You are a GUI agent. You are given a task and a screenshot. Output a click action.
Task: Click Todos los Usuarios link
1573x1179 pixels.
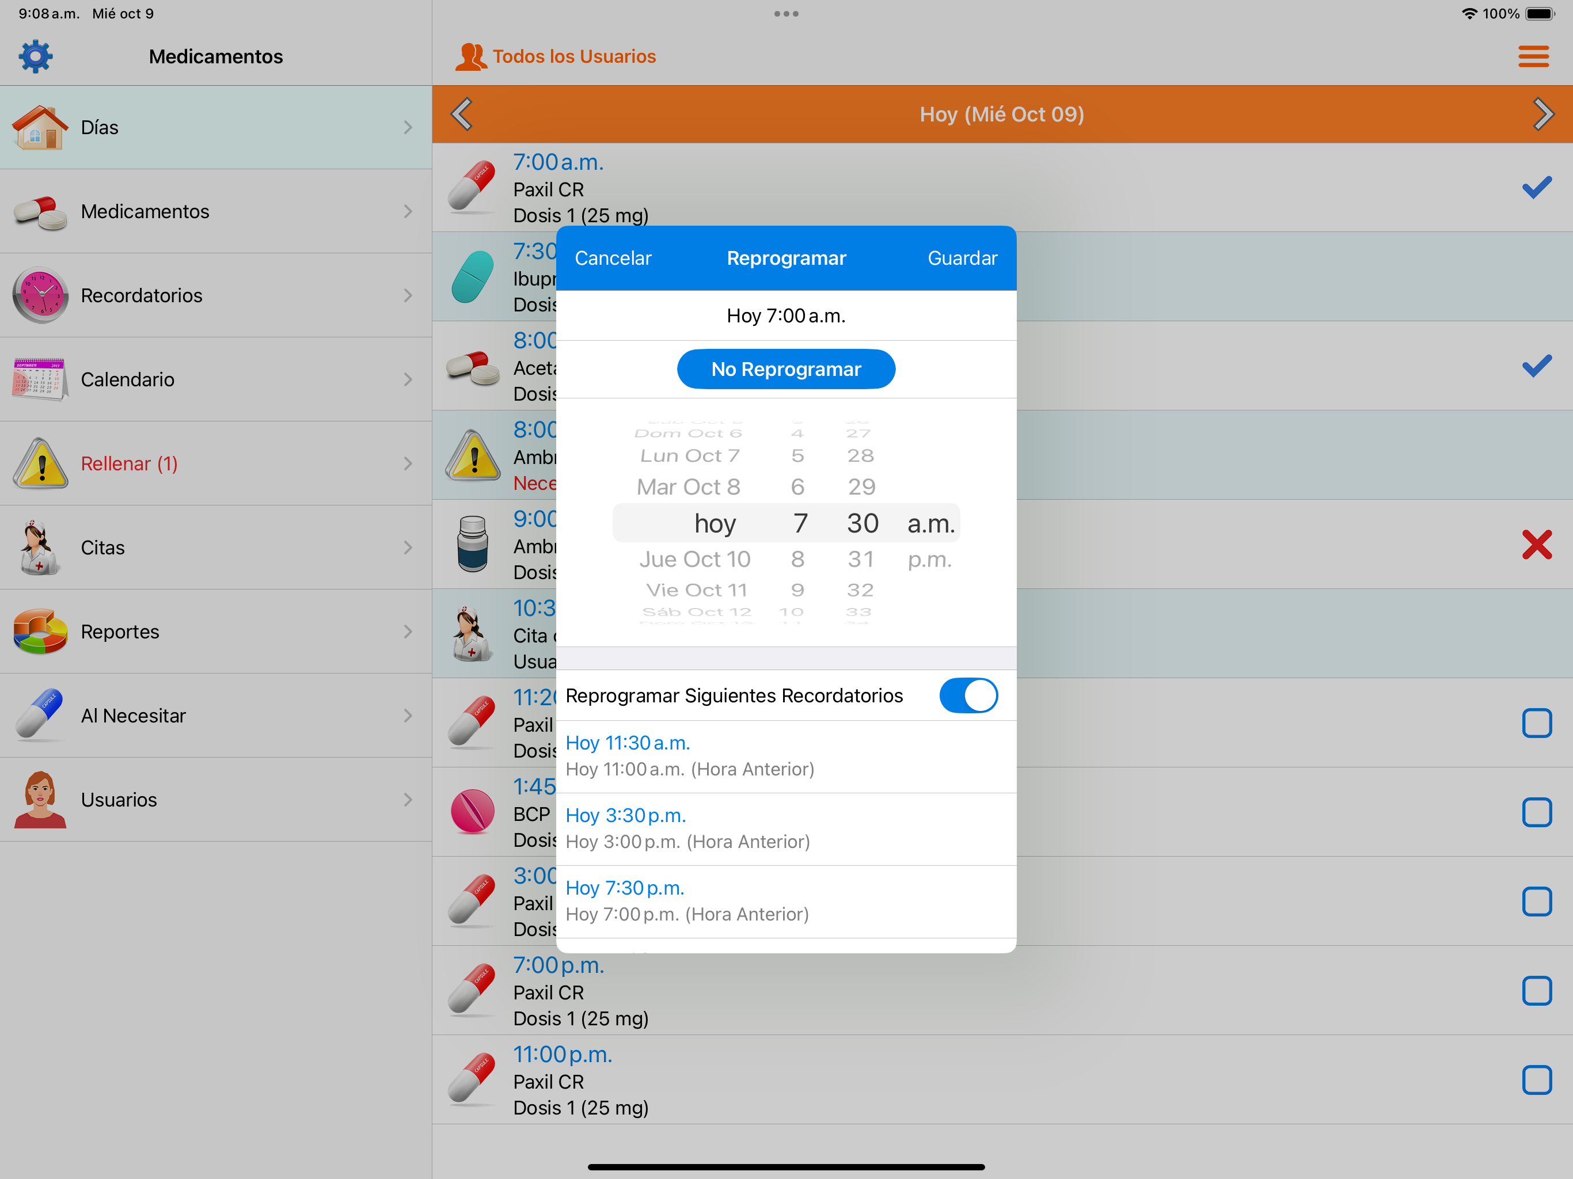574,56
